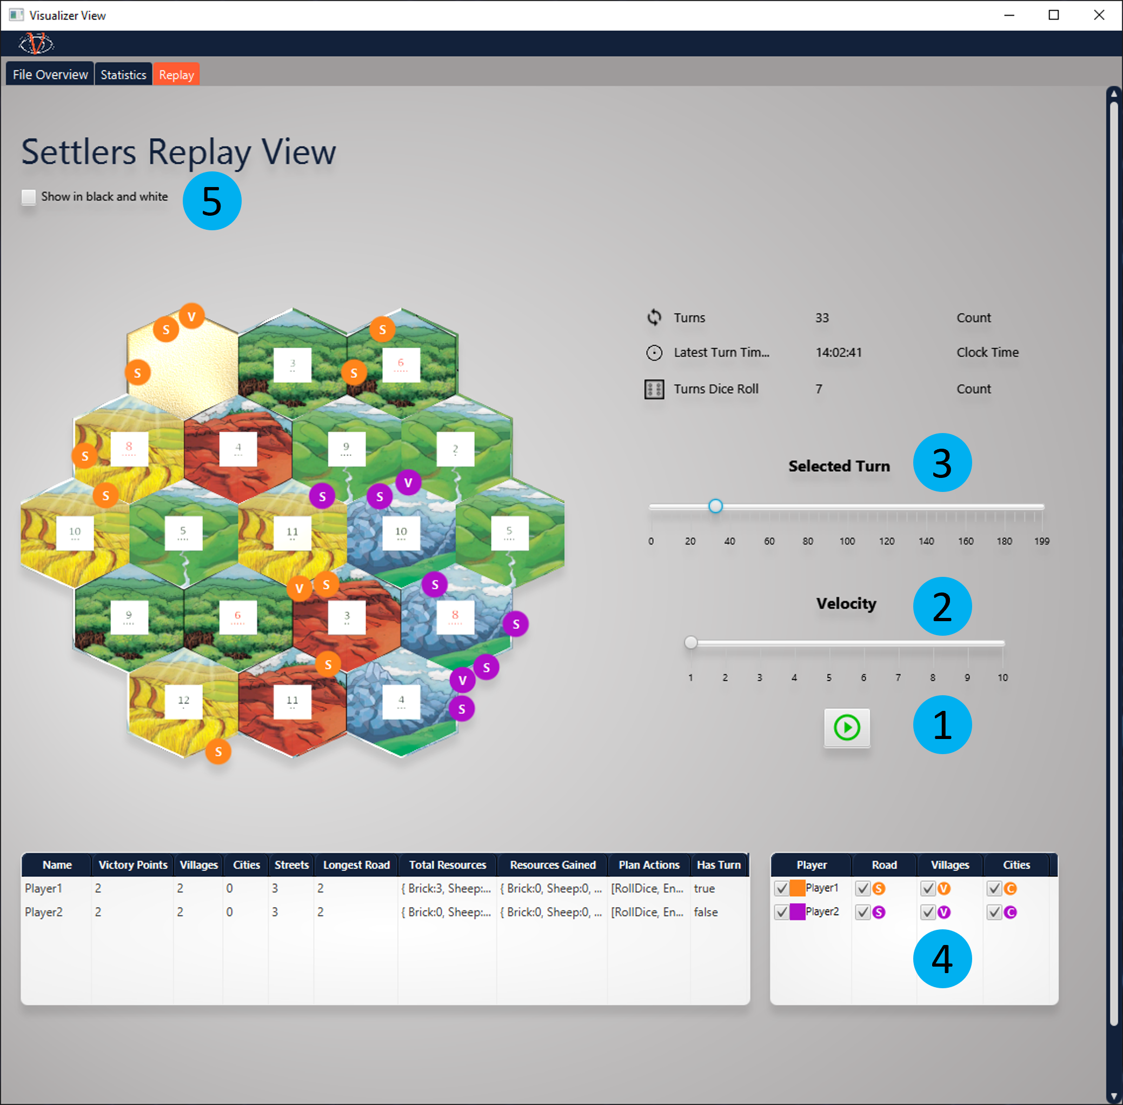Screen dimensions: 1123x1105
Task: Click the Turns value 33
Action: (x=822, y=317)
